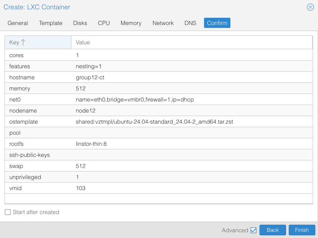
Task: Select the net0 configuration row
Action: tap(134, 100)
